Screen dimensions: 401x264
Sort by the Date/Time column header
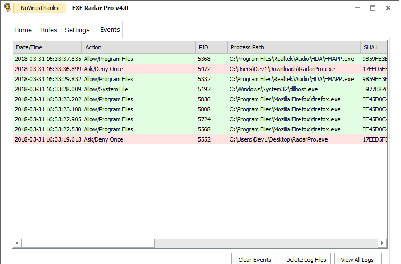pos(47,47)
